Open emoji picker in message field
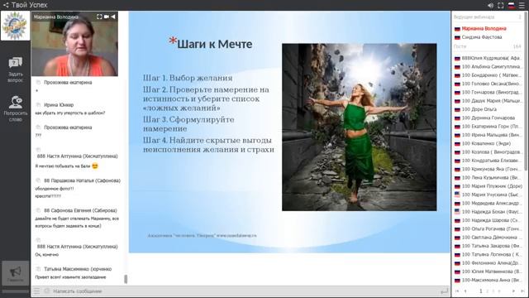The image size is (529, 298). point(46,291)
